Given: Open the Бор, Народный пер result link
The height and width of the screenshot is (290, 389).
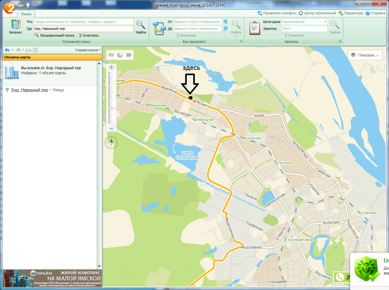Looking at the screenshot, I should pos(30,90).
